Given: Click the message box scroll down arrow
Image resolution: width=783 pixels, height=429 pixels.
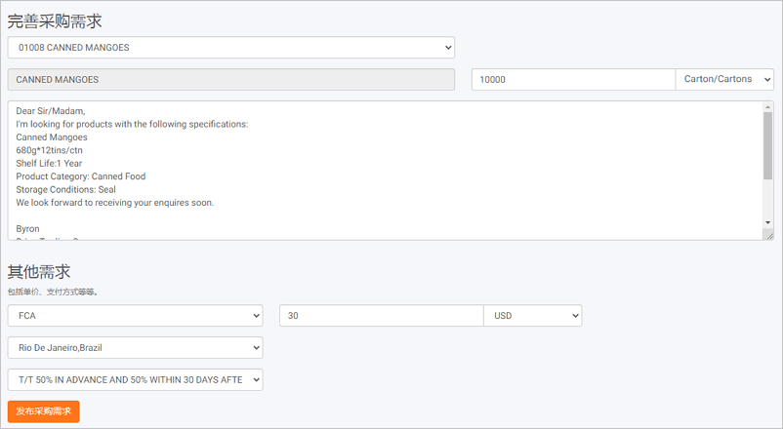Looking at the screenshot, I should (768, 222).
